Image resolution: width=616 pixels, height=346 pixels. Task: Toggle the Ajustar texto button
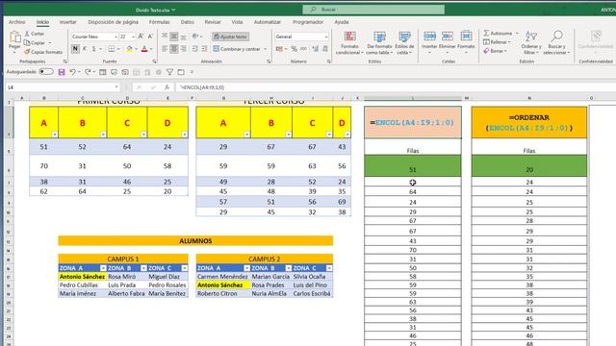[x=231, y=37]
